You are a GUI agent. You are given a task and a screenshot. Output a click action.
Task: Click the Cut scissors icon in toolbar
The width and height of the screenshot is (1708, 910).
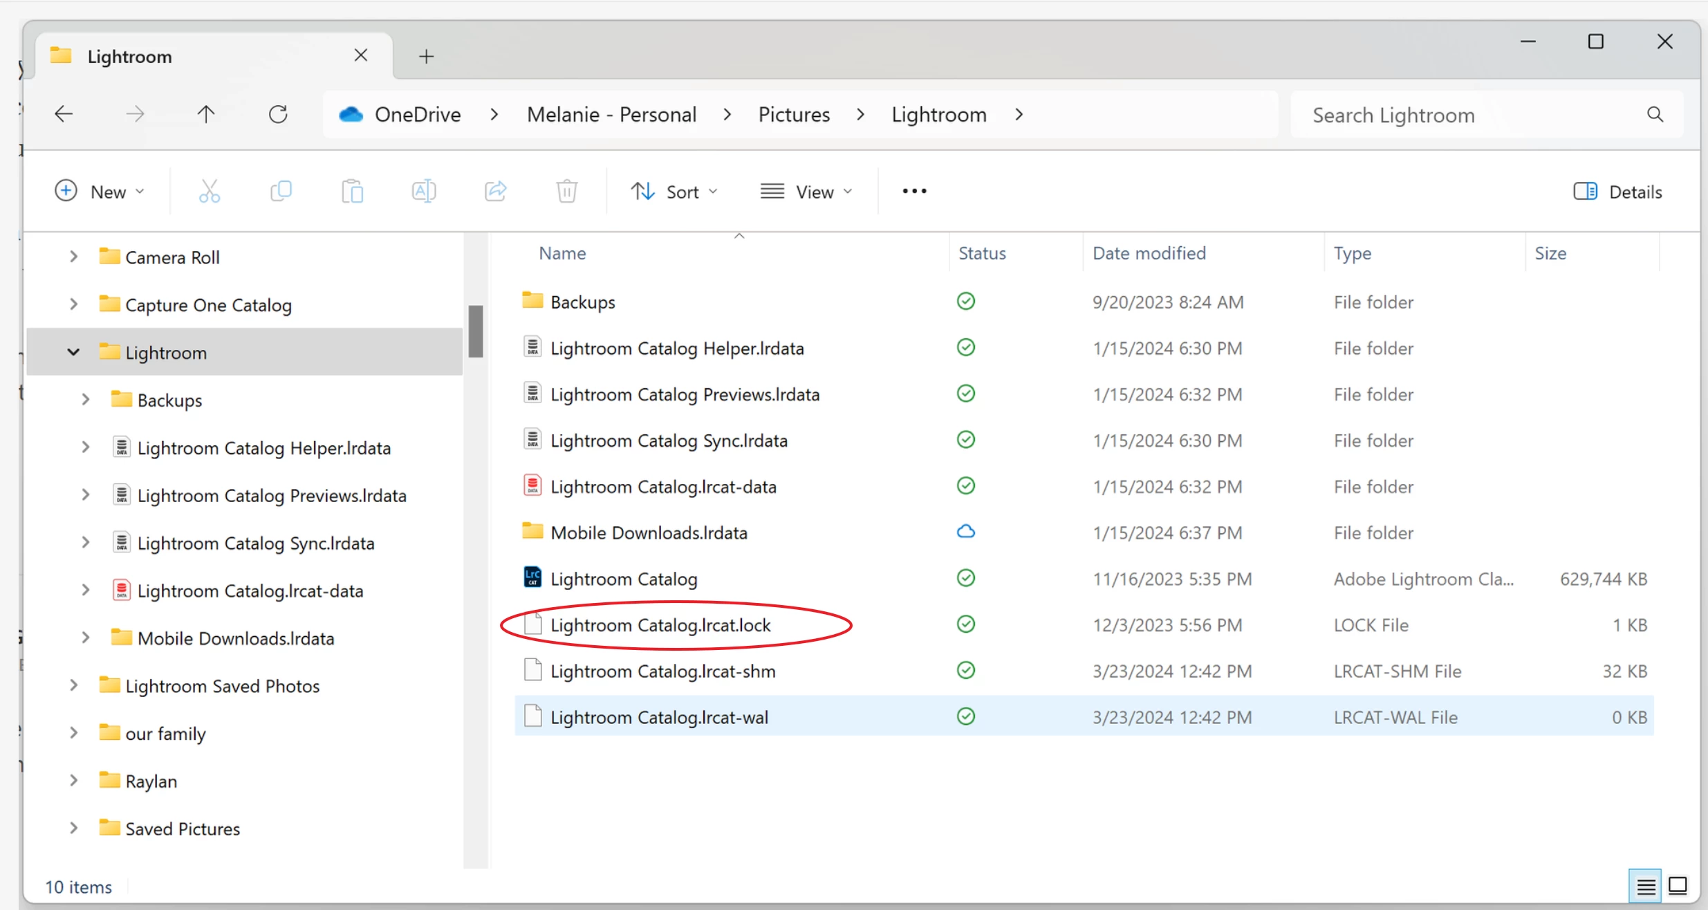(x=209, y=191)
